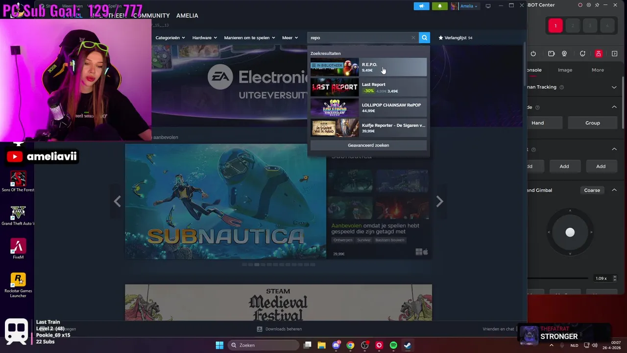Collapse the OBSBOT side panel icon

(615, 53)
